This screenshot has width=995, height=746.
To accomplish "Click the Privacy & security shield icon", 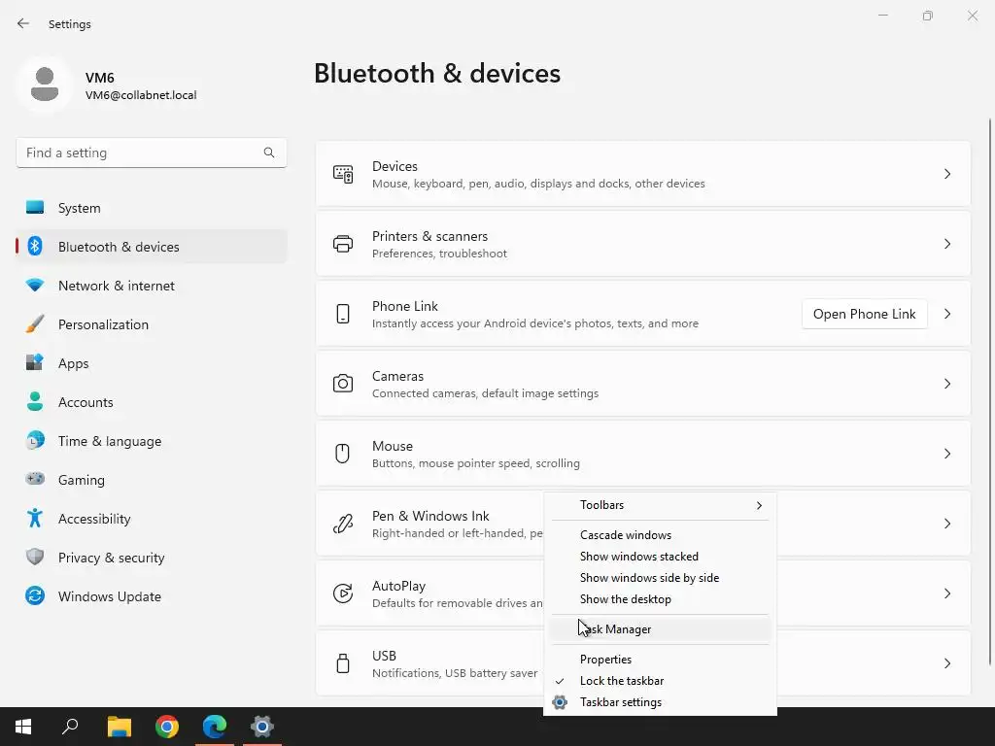I will [x=35, y=557].
